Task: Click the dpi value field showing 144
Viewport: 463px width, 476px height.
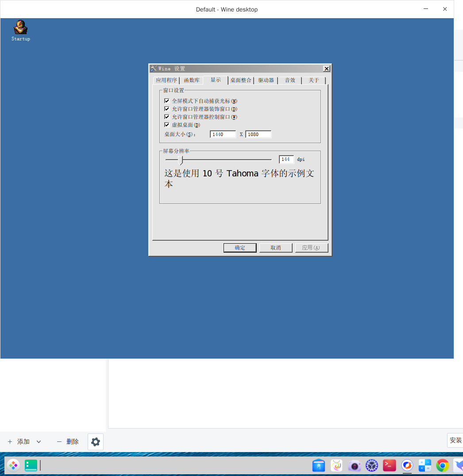Action: 286,160
